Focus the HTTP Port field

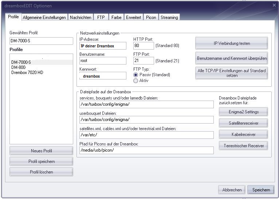144,46
